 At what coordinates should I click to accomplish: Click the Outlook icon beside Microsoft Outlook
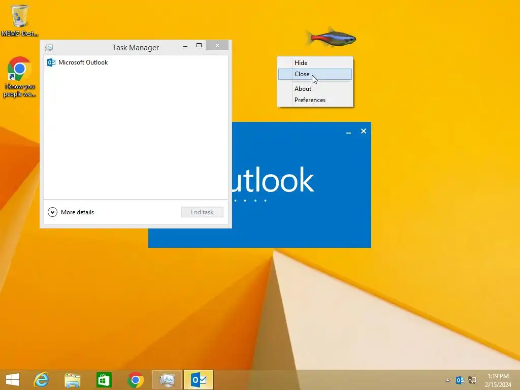(x=51, y=62)
